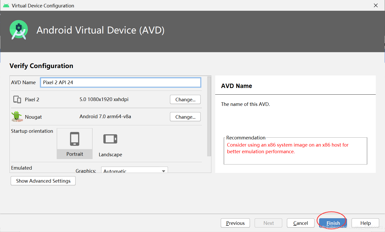Open Show Advanced Settings

point(43,181)
